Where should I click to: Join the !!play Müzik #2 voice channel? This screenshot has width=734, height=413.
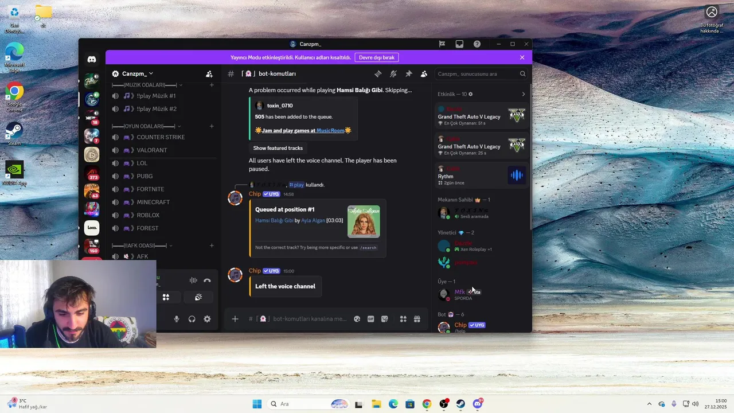click(x=163, y=109)
